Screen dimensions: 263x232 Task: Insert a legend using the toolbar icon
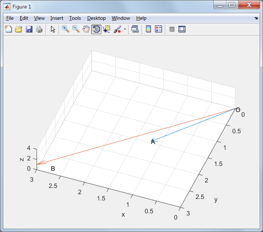(x=159, y=29)
